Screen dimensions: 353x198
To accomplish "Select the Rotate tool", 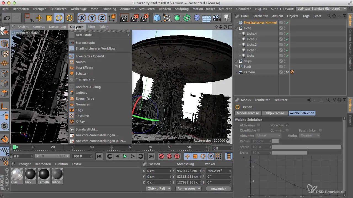I will (59, 18).
